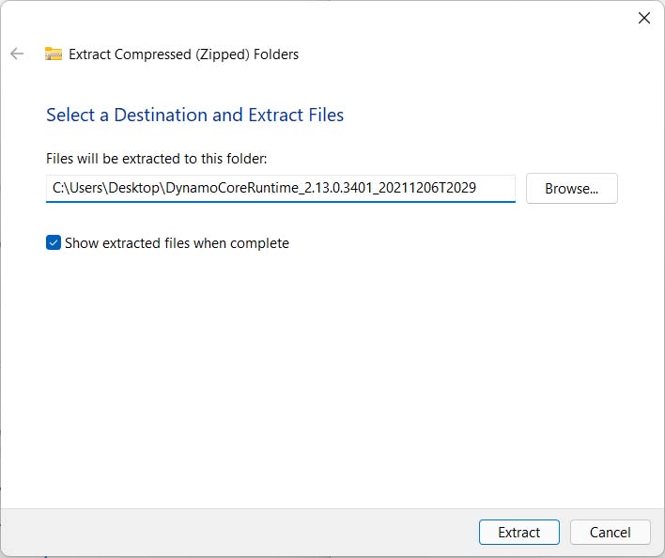Cancel the extraction wizard
This screenshot has height=558, width=665.
(610, 532)
